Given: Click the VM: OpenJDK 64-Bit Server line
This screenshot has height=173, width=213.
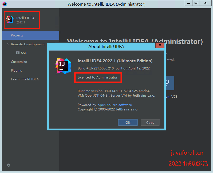Looking at the screenshot, I should pos(116,96).
